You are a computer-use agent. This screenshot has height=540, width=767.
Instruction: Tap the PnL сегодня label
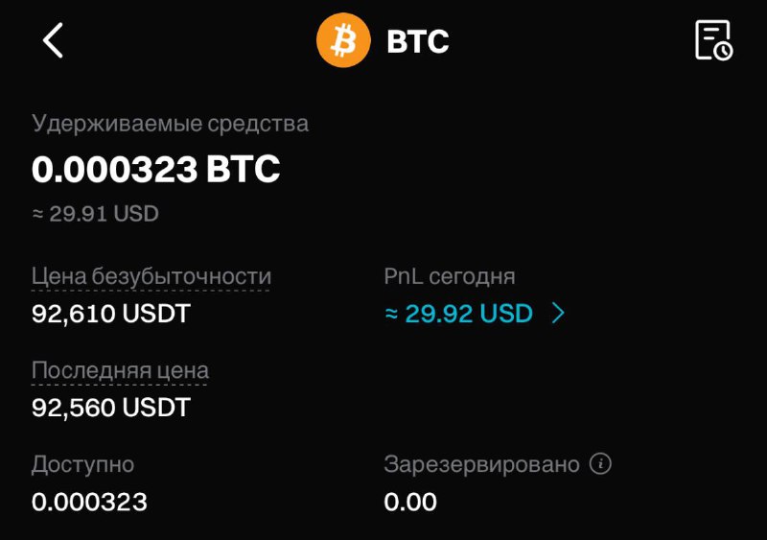449,276
